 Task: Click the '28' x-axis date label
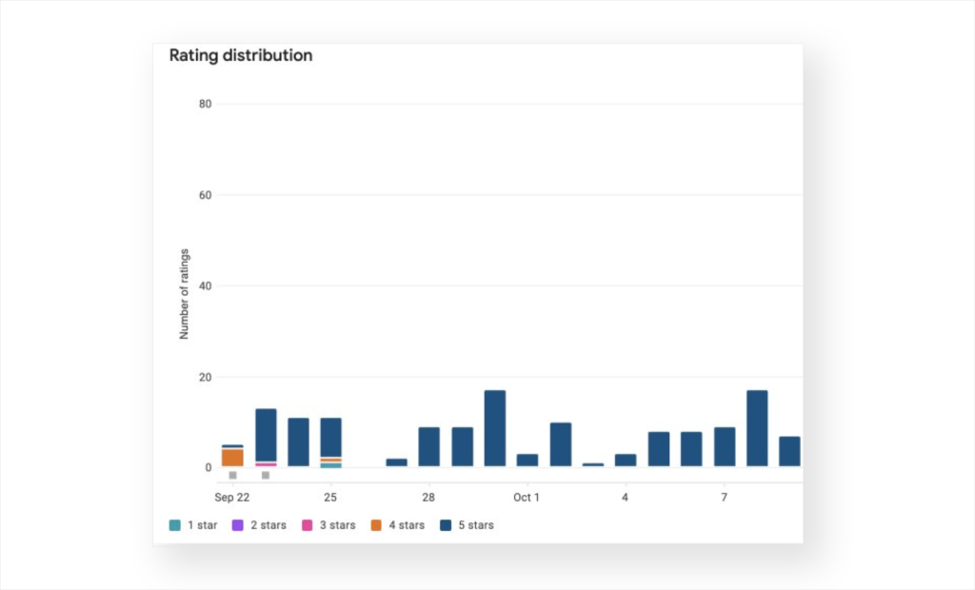coord(428,498)
